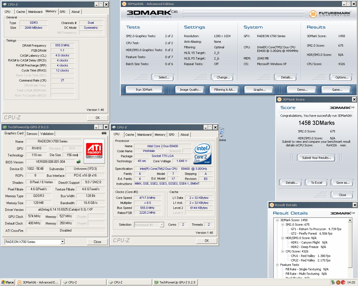Viewport: 358px width, 286px height.
Task: Click the Intel Core 2 Duo logo
Action: click(x=202, y=154)
